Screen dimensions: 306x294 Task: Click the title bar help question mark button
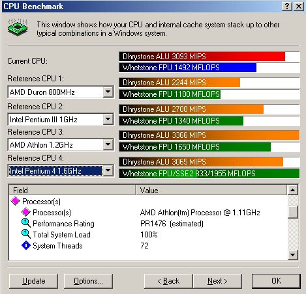coord(287,7)
